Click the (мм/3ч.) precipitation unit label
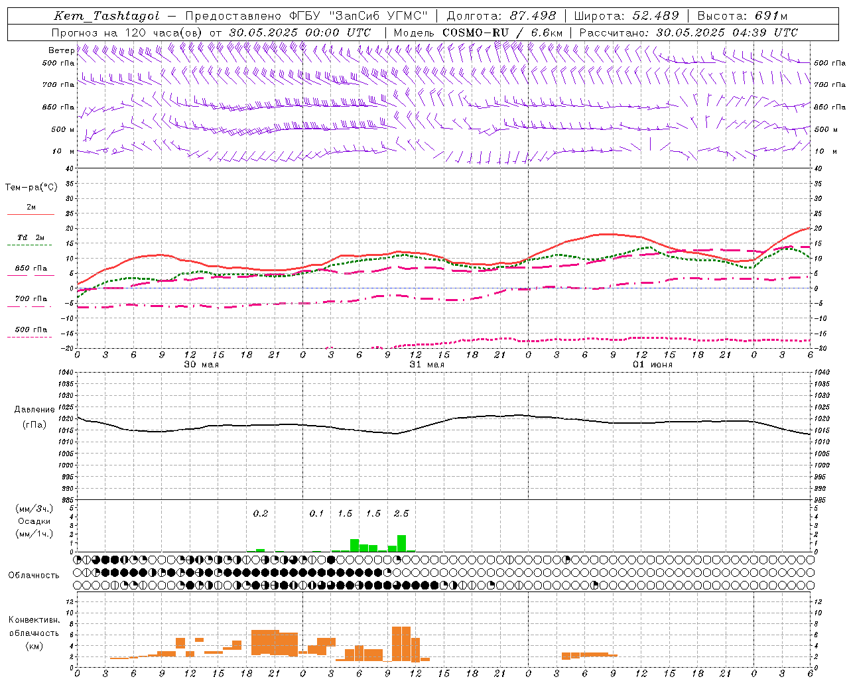 point(34,509)
